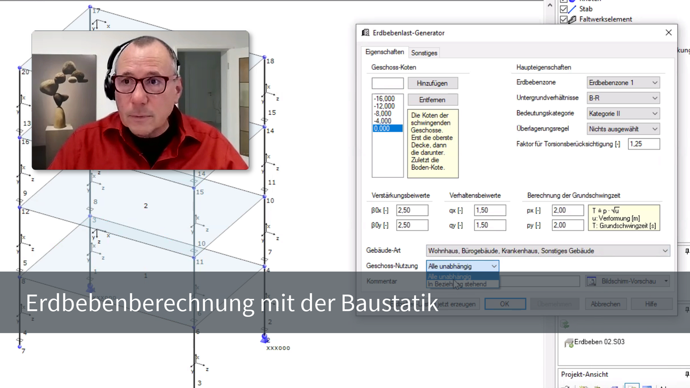The image size is (690, 388).
Task: Uncheck the Stab visibility checkbox
Action: coord(563,9)
